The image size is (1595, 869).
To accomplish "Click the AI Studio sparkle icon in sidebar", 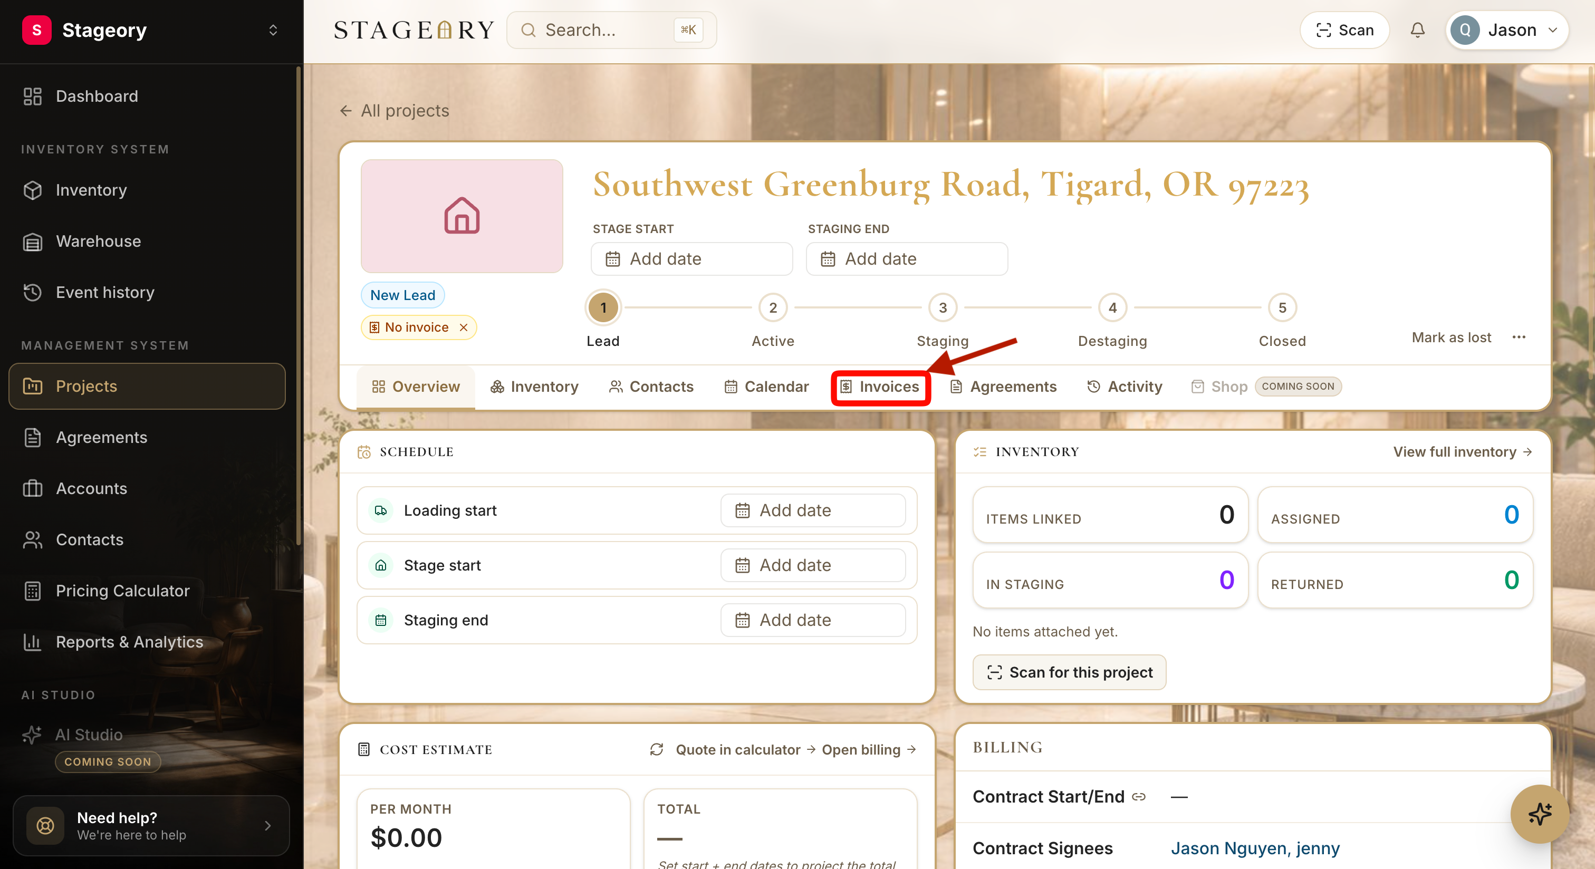I will (32, 735).
